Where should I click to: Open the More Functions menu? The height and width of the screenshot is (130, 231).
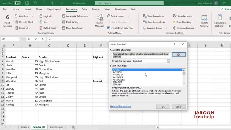(x=73, y=28)
